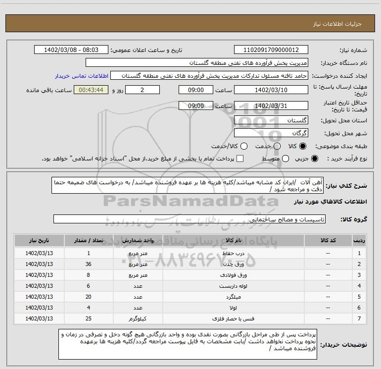
Task: Click quantity 20 in میلگرد row
Action: [89, 297]
